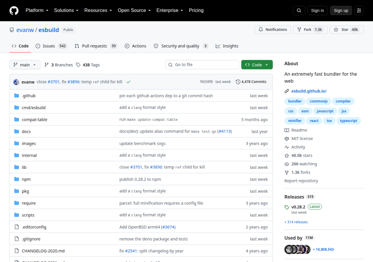Viewport: 373px width, 262px height.
Task: Expand the Solutions menu
Action: click(x=66, y=11)
